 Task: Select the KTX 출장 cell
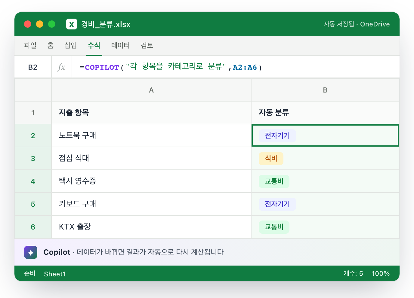(x=151, y=227)
